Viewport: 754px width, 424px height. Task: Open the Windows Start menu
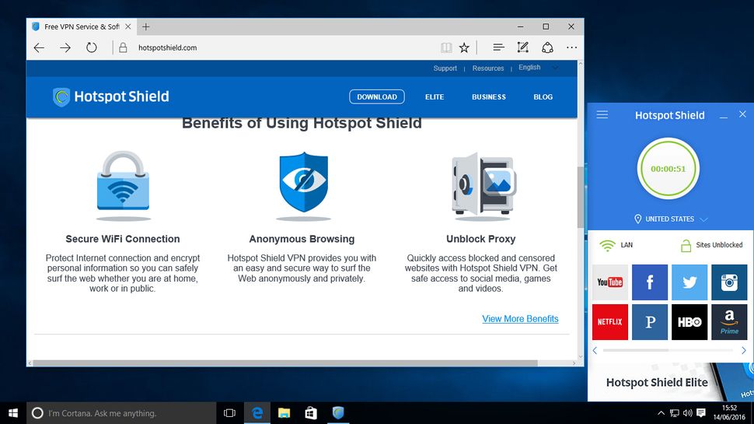[13, 413]
